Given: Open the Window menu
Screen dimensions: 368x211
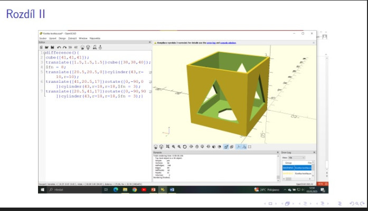Looking at the screenshot, I should [x=83, y=38].
